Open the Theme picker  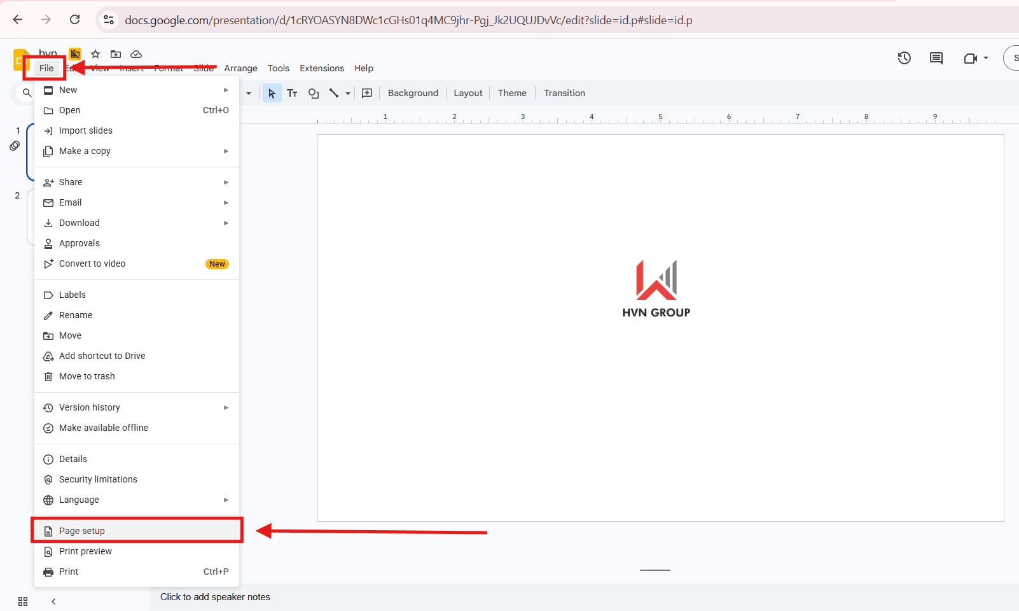point(512,93)
